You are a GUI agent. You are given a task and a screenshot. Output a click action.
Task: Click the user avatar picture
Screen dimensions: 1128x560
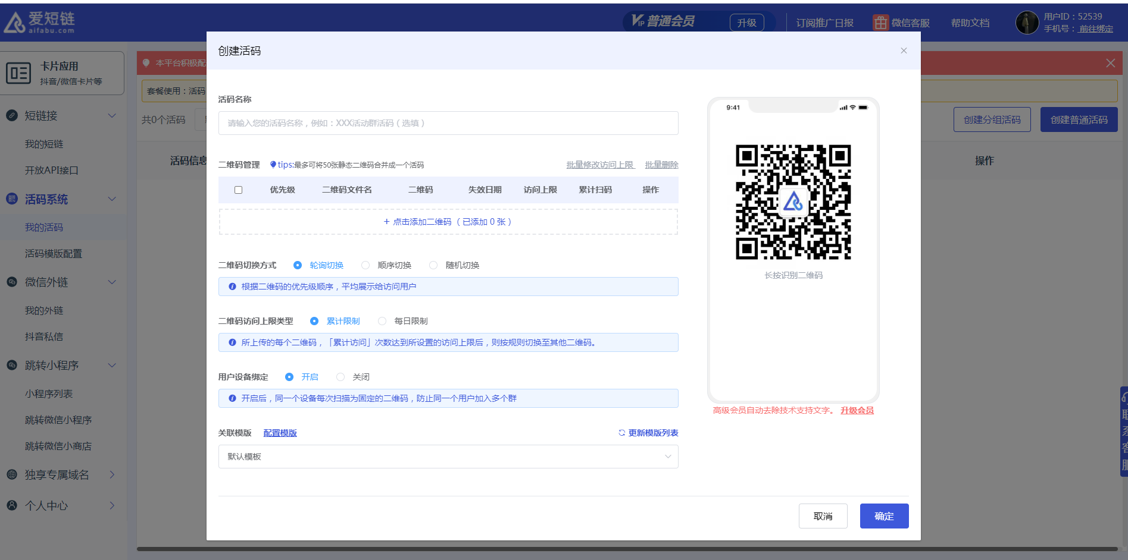coord(1027,23)
